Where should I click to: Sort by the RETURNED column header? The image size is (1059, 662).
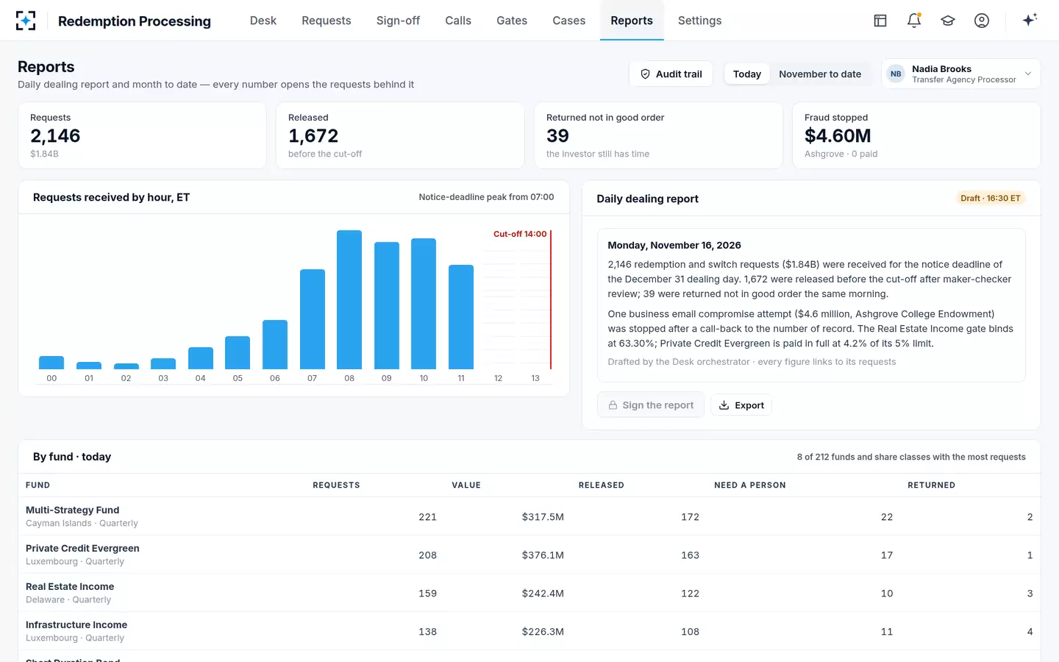(931, 485)
